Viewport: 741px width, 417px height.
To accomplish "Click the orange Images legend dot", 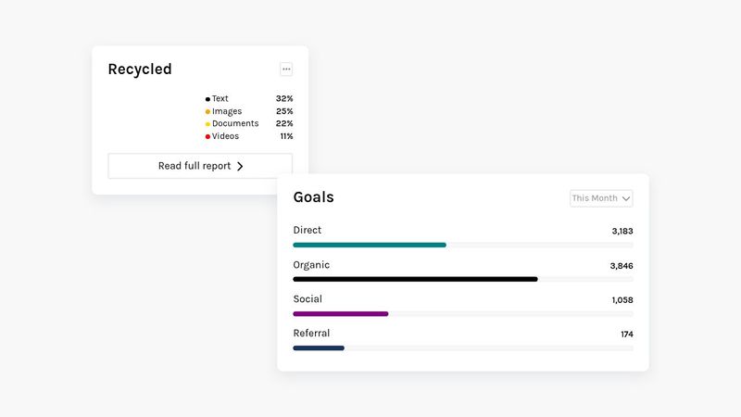I will [x=207, y=111].
